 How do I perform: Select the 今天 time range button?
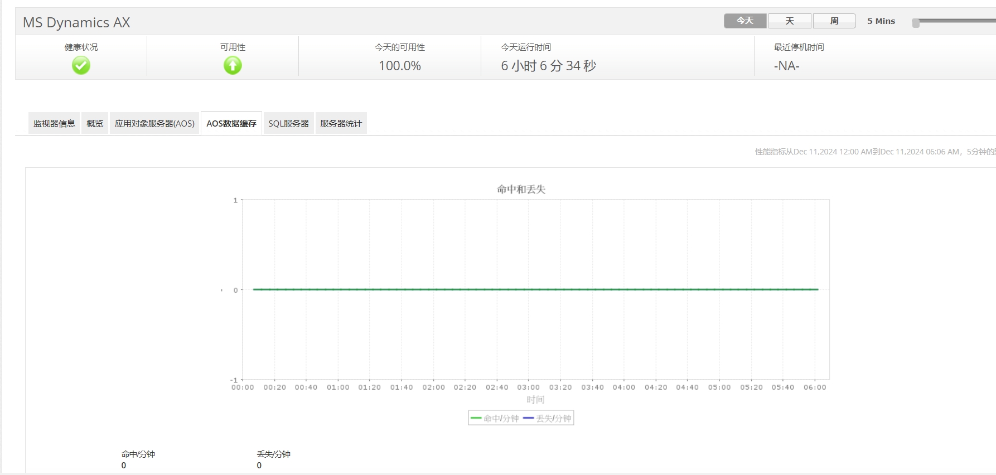[745, 21]
